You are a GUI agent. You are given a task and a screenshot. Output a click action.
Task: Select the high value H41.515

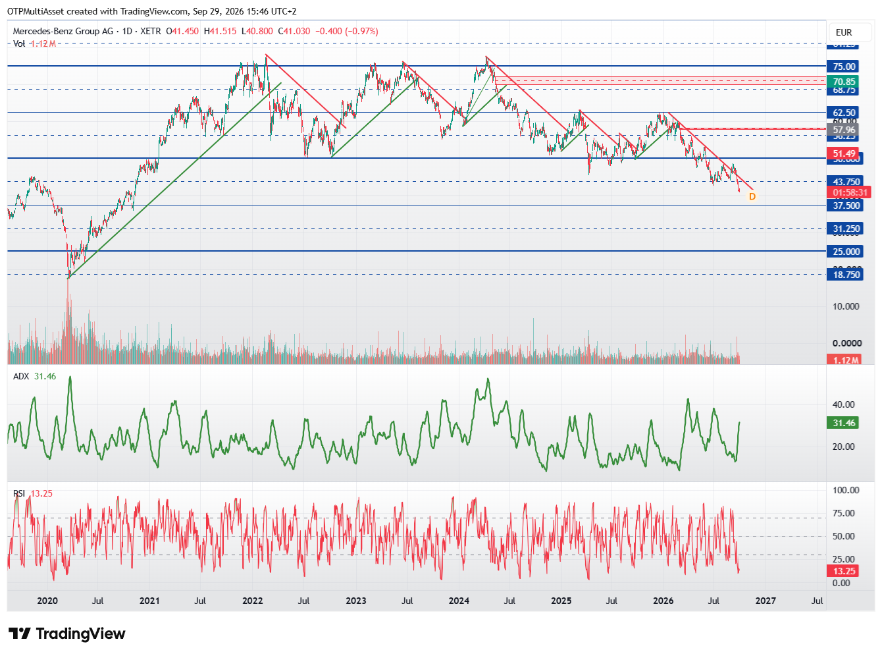pos(220,31)
